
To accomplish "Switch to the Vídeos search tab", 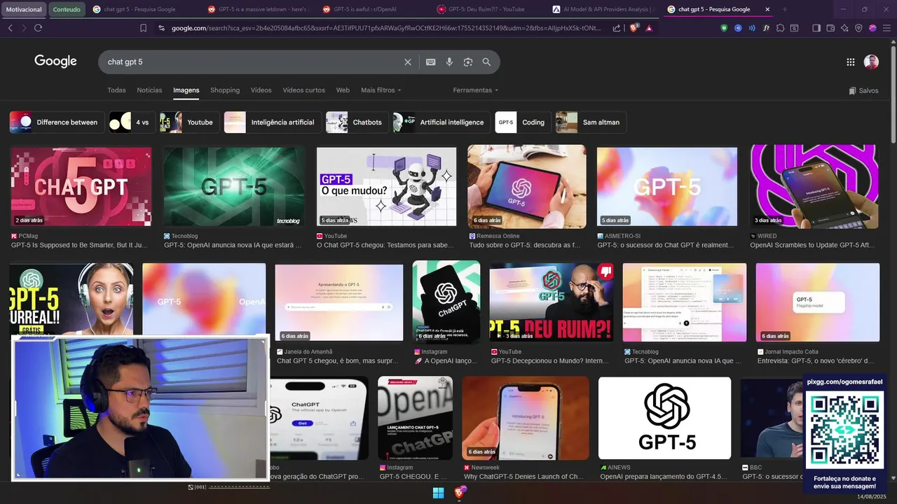I will tap(261, 90).
